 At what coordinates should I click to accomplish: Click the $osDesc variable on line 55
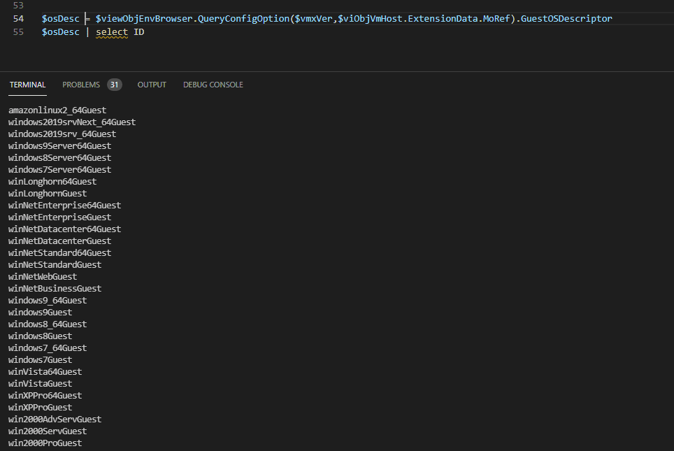click(60, 32)
